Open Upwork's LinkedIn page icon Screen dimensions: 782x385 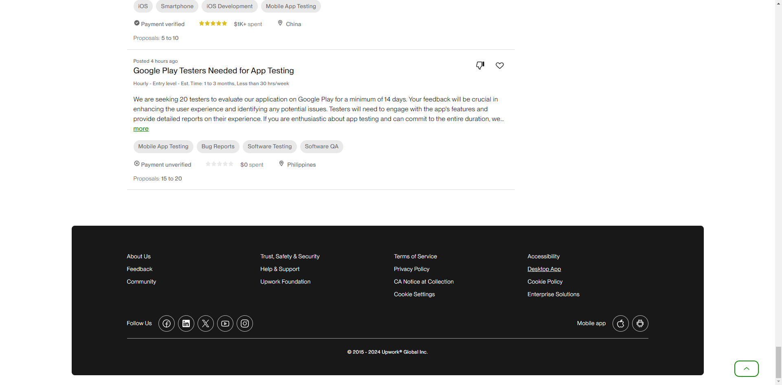186,323
